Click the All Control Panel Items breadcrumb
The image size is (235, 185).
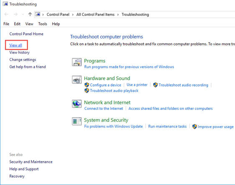point(95,15)
